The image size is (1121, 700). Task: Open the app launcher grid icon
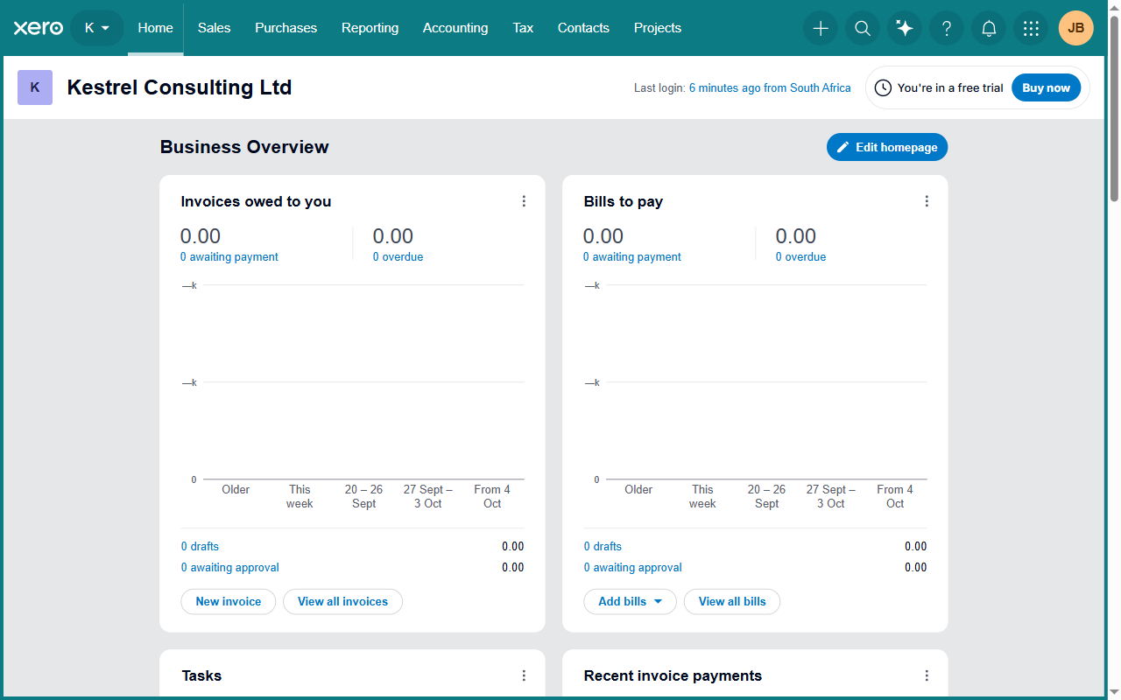tap(1031, 28)
